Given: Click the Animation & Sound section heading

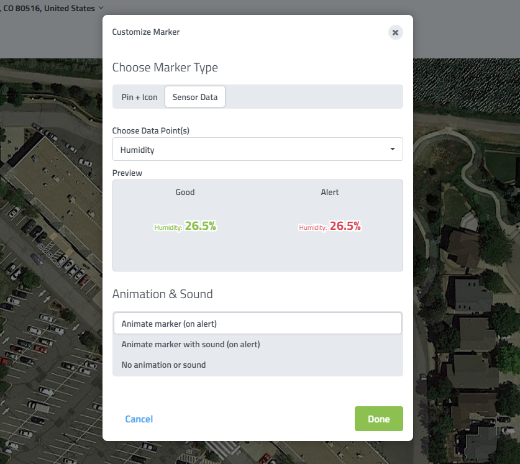Looking at the screenshot, I should click(162, 294).
